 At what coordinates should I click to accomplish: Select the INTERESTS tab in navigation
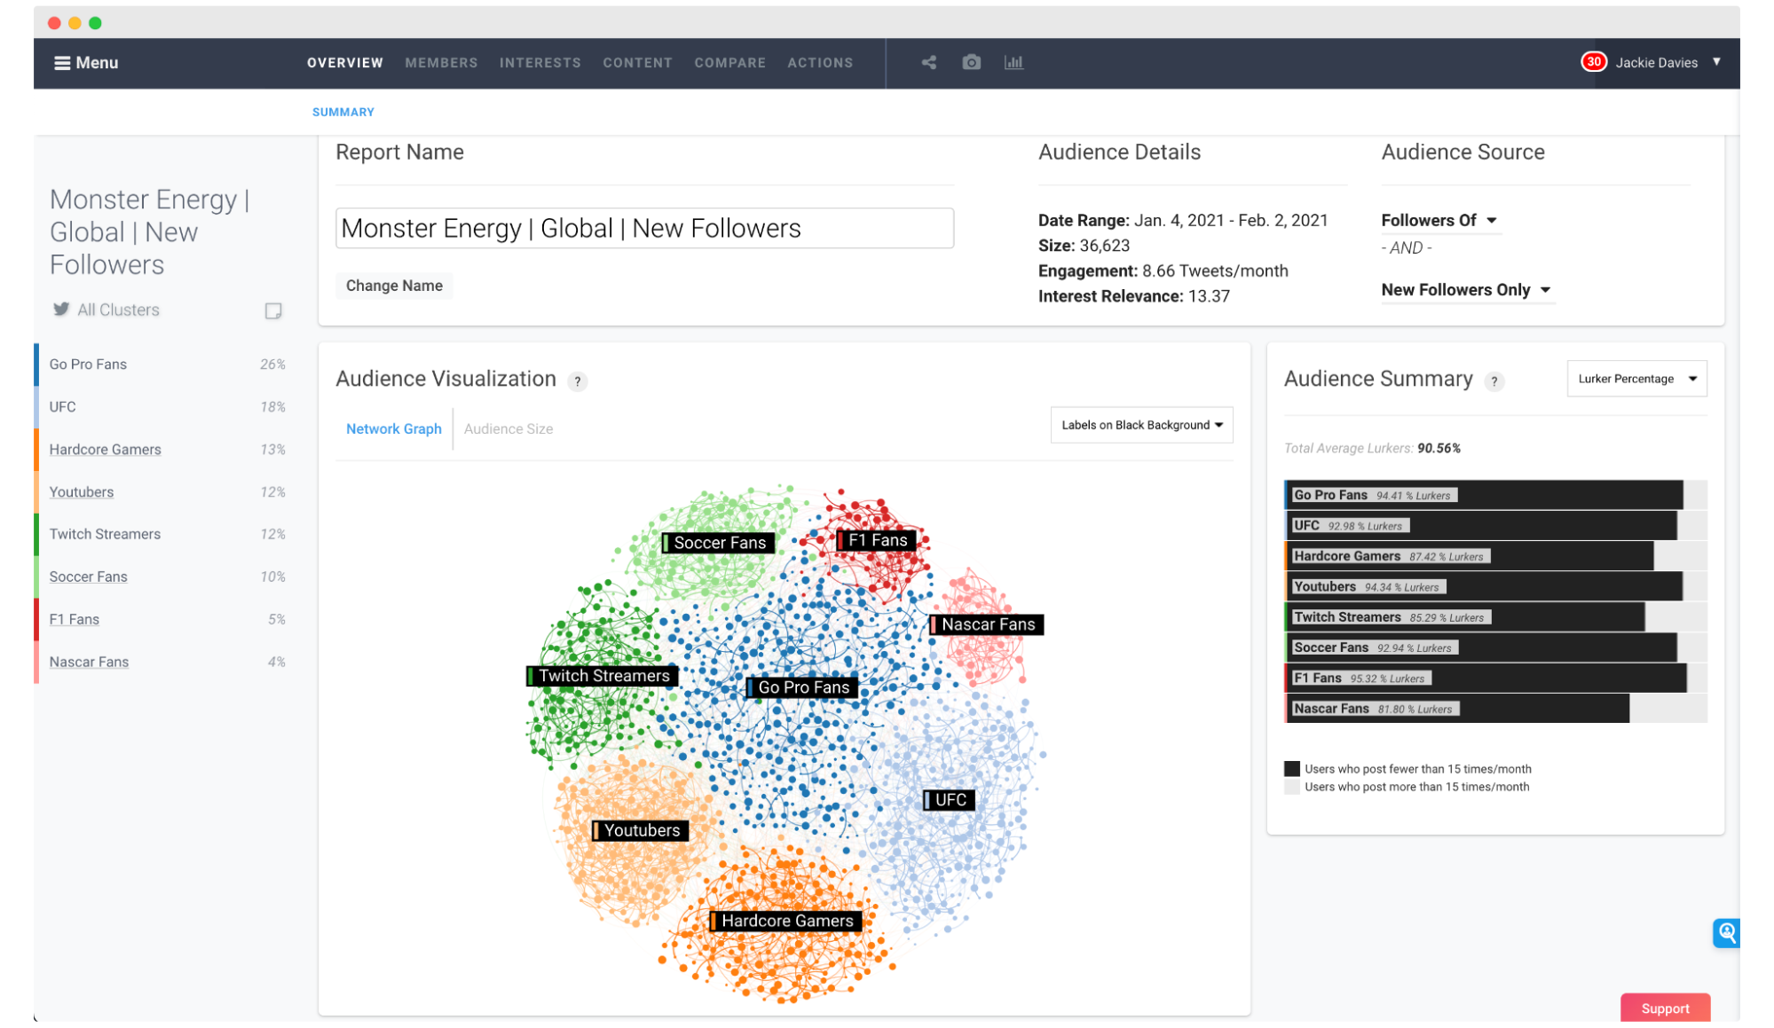[x=539, y=62]
